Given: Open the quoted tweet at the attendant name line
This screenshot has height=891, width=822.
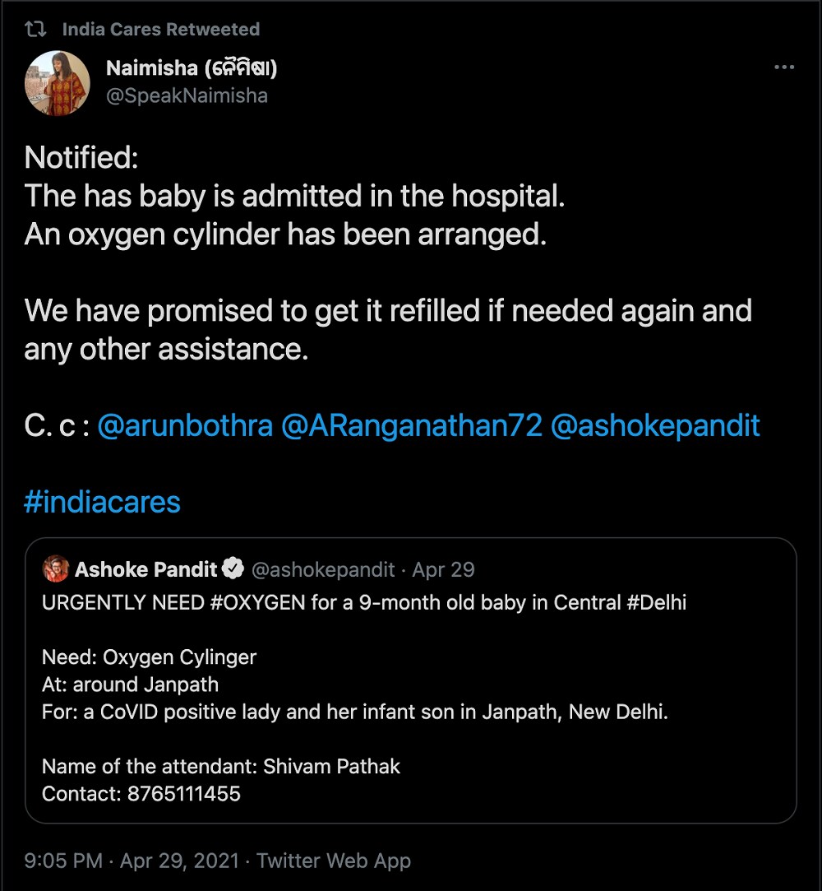Looking at the screenshot, I should (x=221, y=767).
